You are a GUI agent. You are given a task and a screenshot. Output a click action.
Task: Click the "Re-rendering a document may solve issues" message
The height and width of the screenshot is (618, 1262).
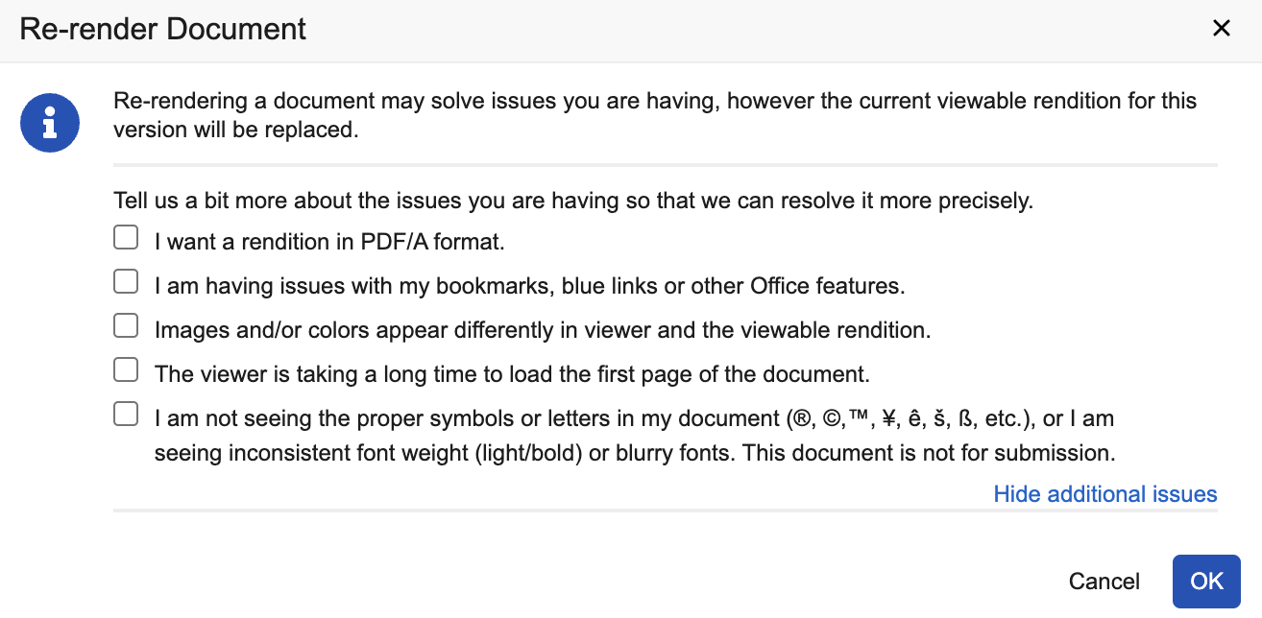653,101
